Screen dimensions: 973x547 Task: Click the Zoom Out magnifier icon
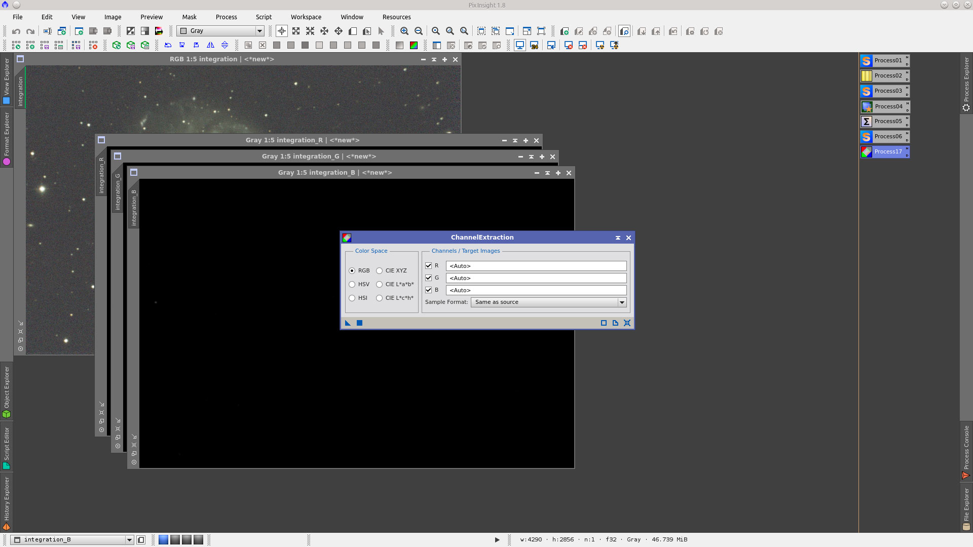click(x=419, y=31)
